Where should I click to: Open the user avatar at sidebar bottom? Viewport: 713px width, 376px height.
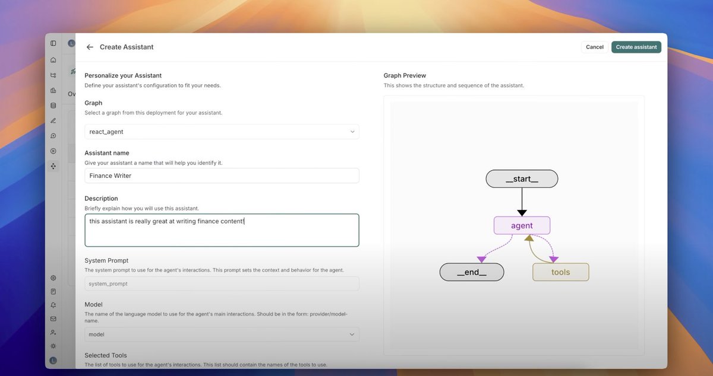coord(53,360)
